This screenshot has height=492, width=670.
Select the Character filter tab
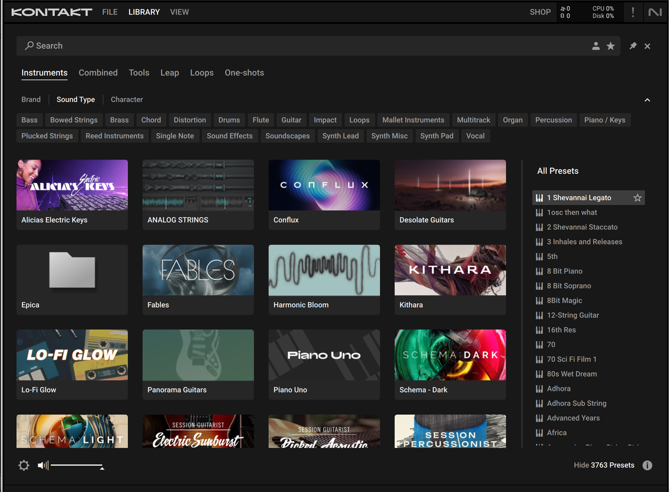pyautogui.click(x=127, y=99)
